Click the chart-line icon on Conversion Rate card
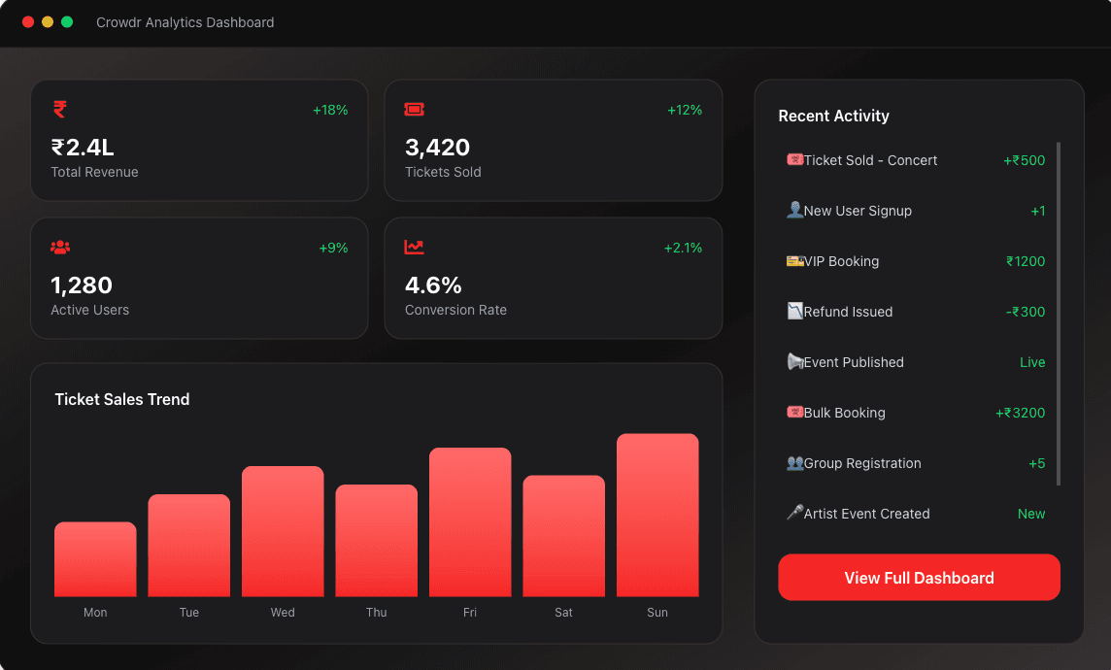Image resolution: width=1111 pixels, height=670 pixels. click(414, 247)
